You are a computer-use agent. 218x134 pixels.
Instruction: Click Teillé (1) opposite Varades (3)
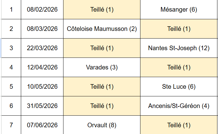pos(179,67)
